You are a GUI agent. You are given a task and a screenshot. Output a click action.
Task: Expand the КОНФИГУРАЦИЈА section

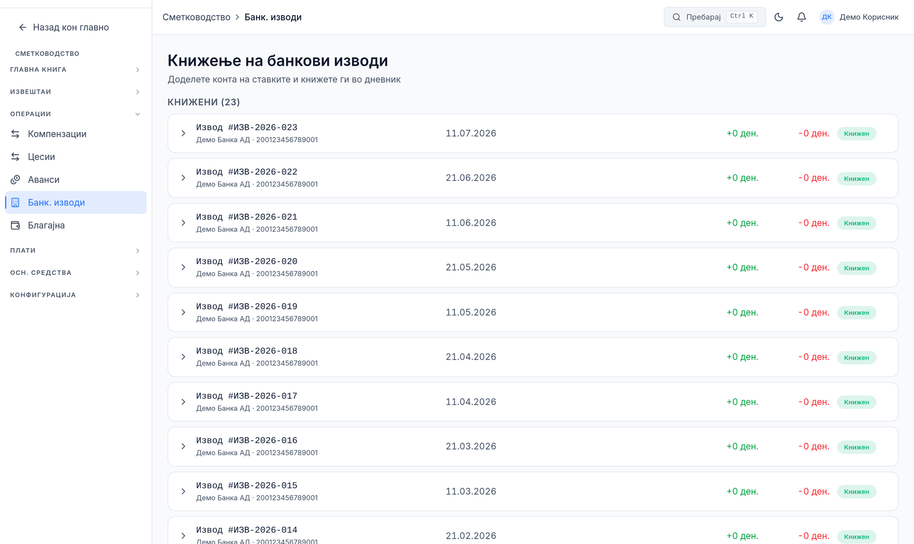click(x=76, y=295)
